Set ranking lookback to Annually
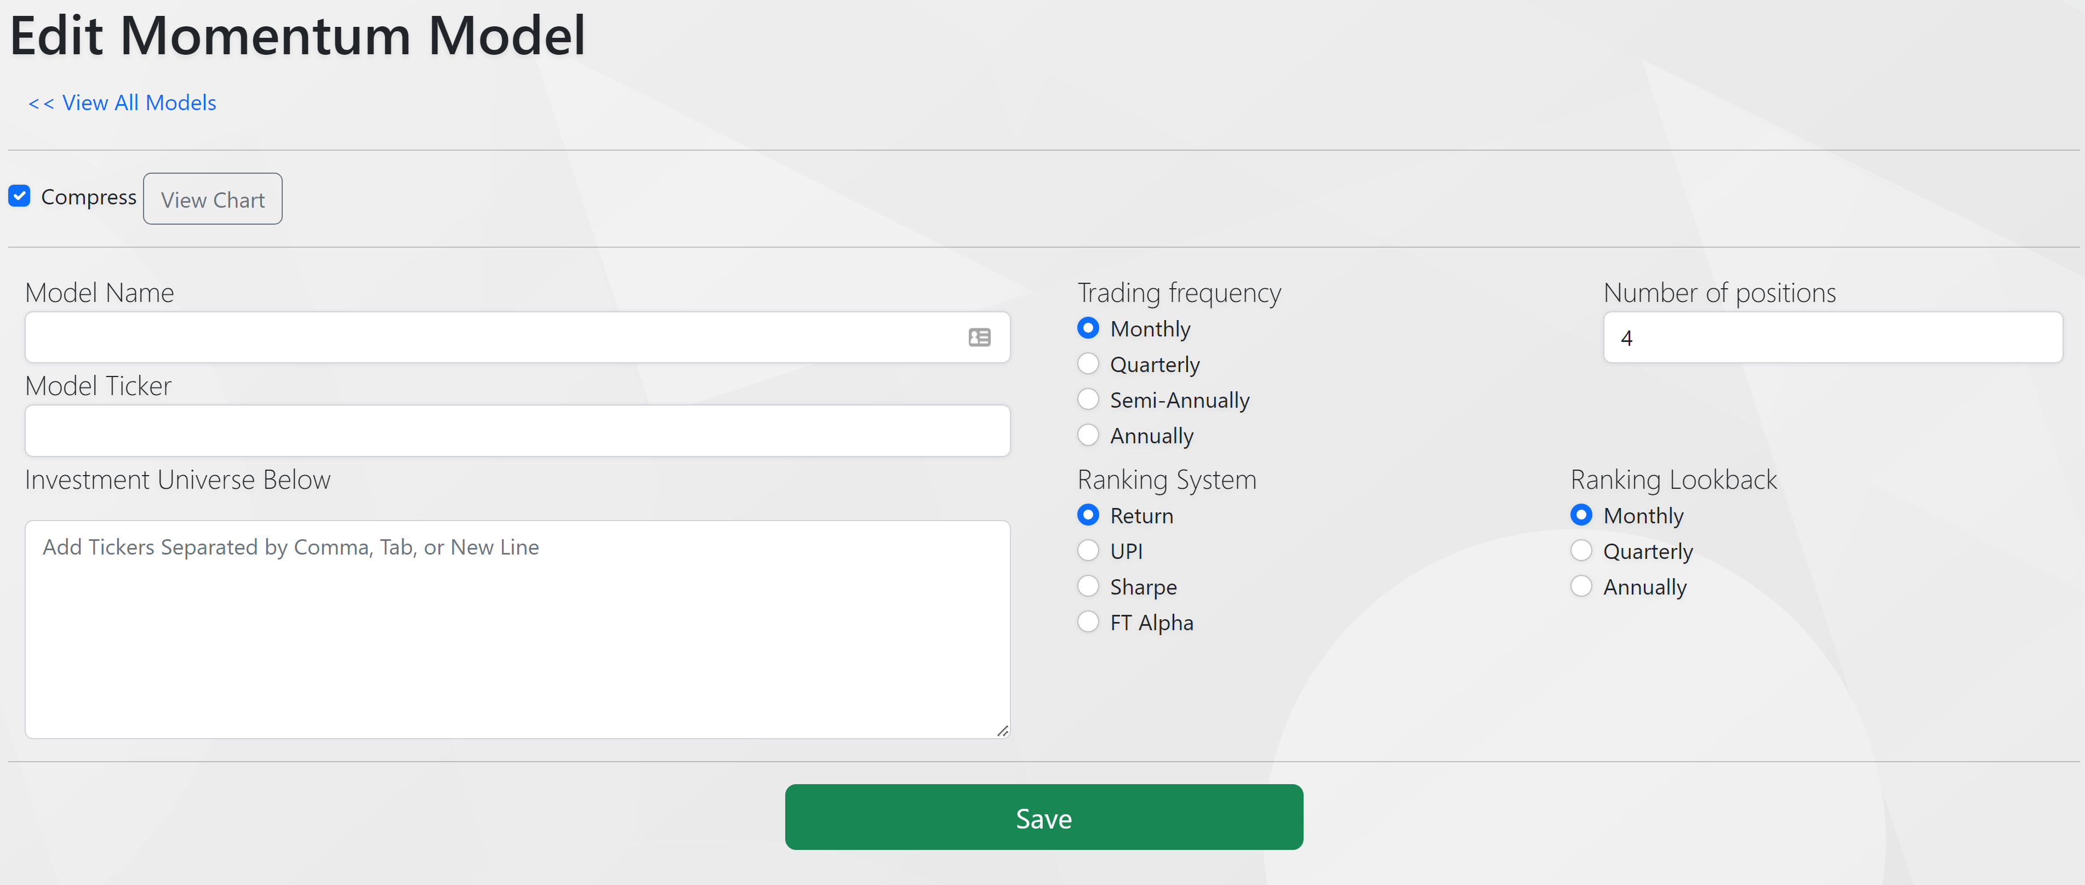Image resolution: width=2085 pixels, height=885 pixels. 1581,586
